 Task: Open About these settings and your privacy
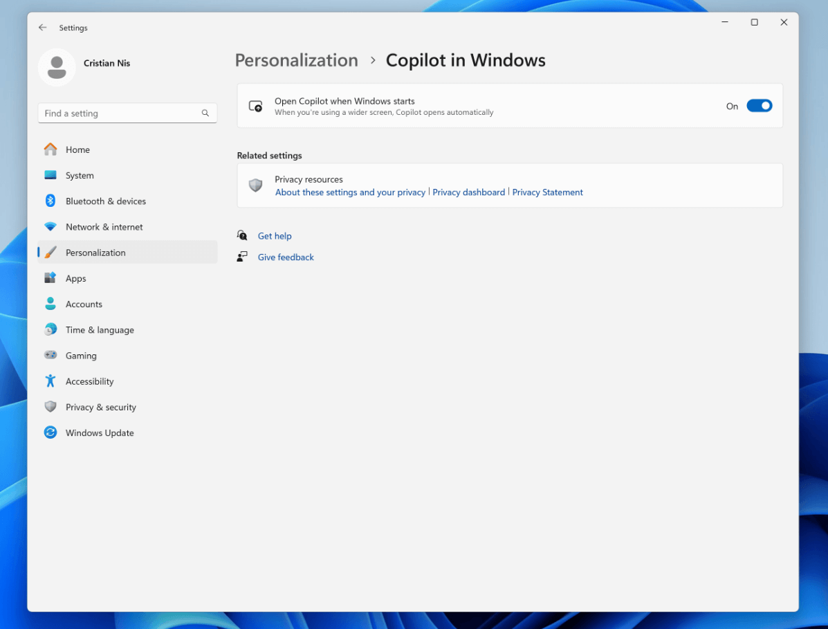point(350,192)
